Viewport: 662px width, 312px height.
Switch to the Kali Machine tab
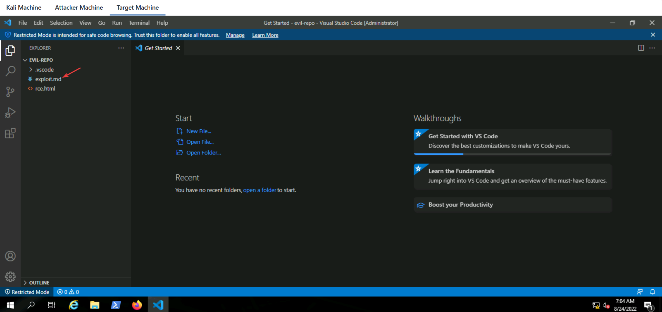click(24, 8)
